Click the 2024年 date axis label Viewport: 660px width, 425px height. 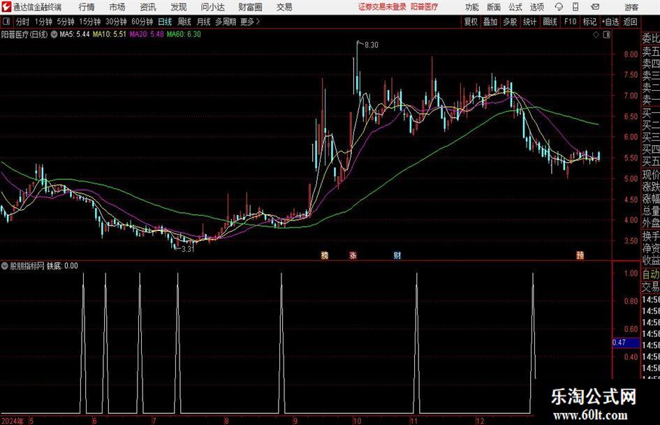click(13, 421)
